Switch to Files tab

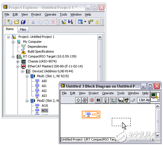point(23,30)
